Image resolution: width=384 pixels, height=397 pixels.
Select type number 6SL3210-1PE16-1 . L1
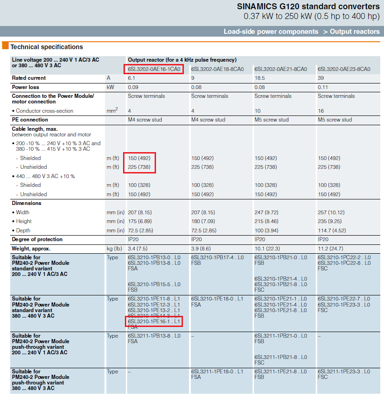pos(154,321)
